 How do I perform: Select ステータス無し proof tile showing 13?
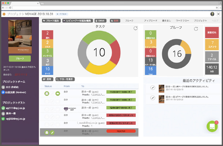(151, 61)
